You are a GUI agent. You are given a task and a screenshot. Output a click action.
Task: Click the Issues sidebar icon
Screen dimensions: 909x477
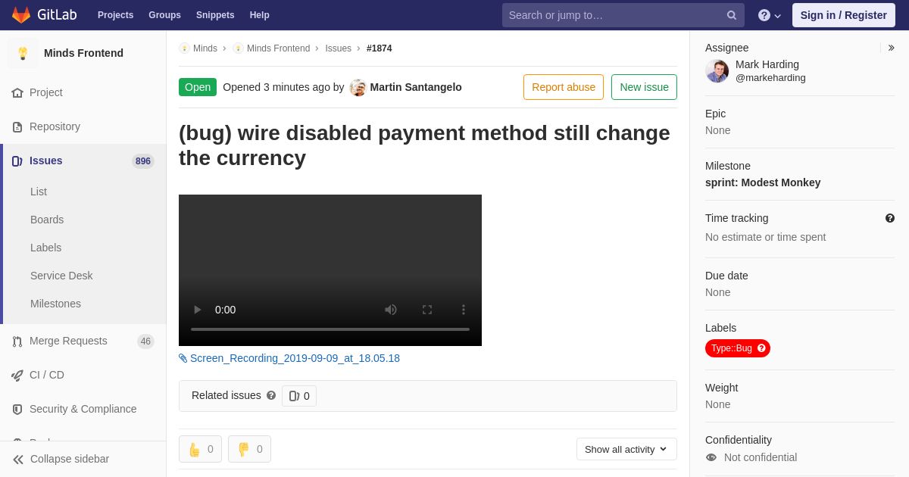click(x=17, y=161)
